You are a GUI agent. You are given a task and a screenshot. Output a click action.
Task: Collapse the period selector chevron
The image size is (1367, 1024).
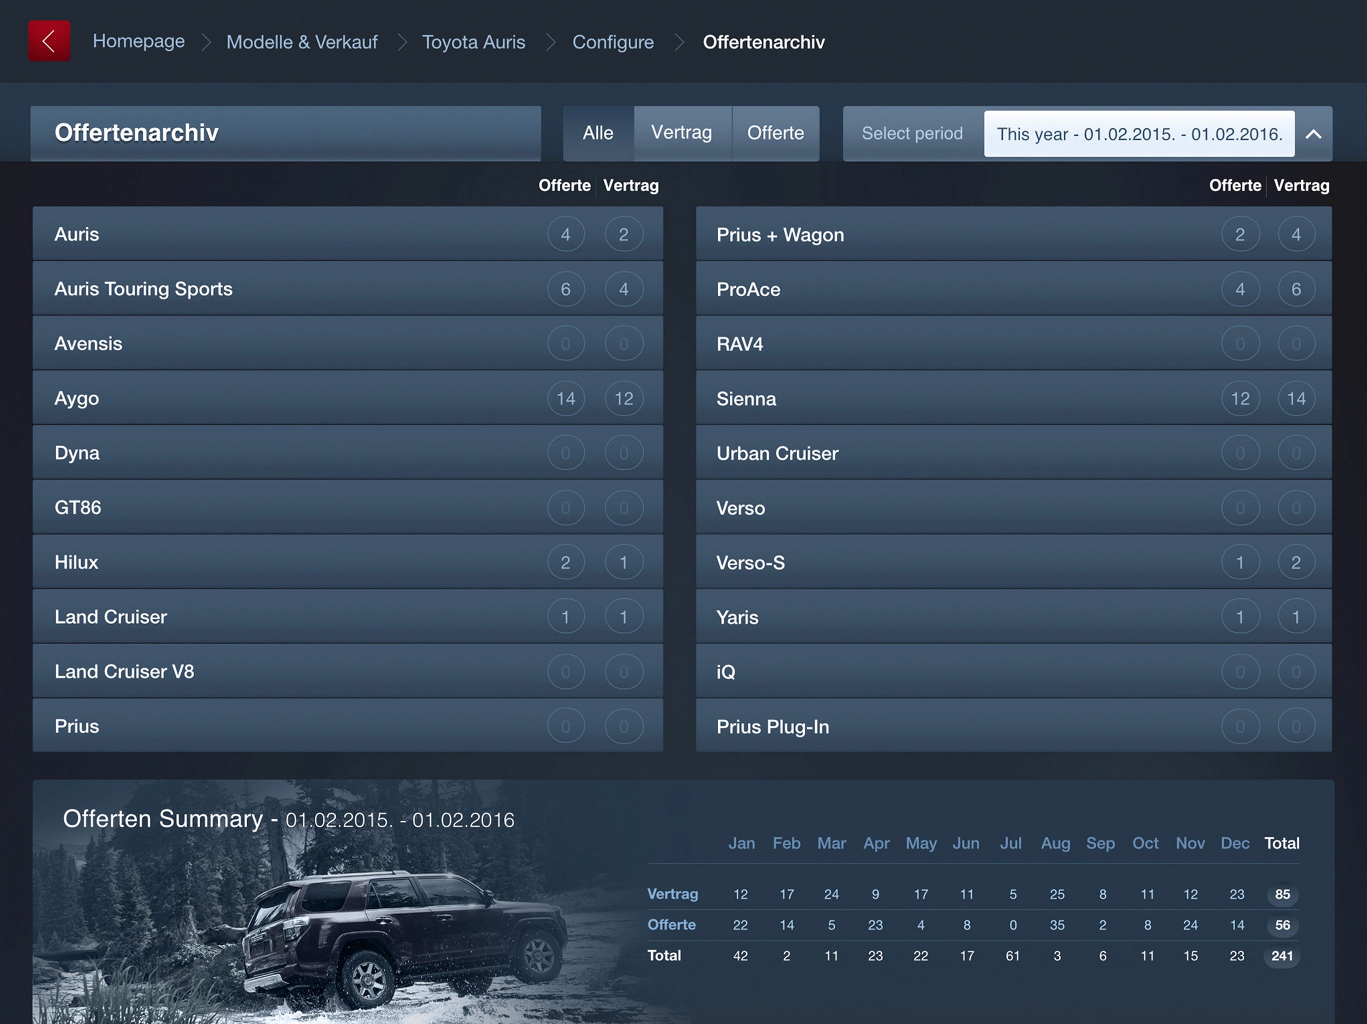click(x=1313, y=134)
